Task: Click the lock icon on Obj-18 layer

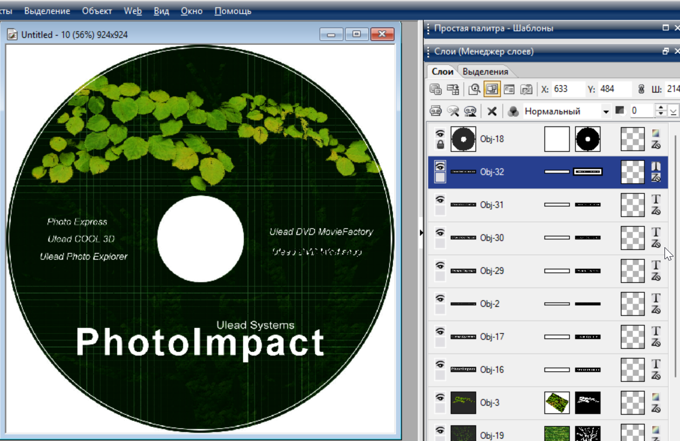Action: coord(441,145)
